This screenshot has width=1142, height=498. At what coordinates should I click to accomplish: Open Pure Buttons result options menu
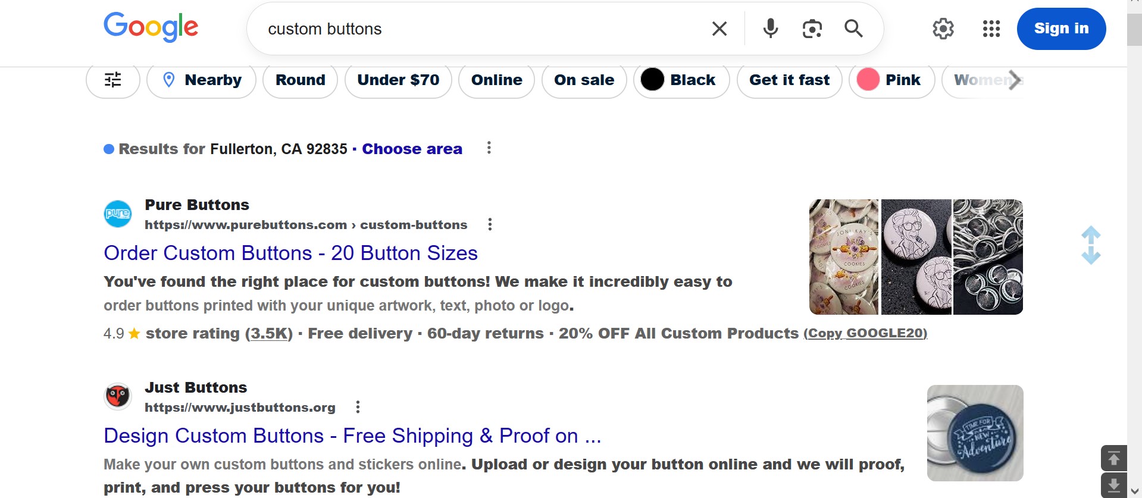tap(490, 224)
